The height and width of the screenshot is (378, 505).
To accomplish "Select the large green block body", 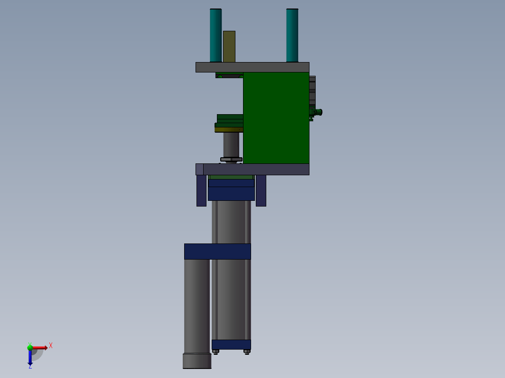I will point(276,118).
